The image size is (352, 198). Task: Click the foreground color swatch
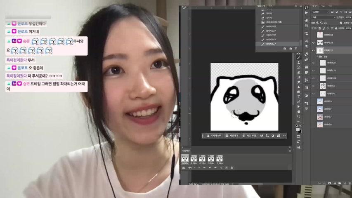point(298,130)
